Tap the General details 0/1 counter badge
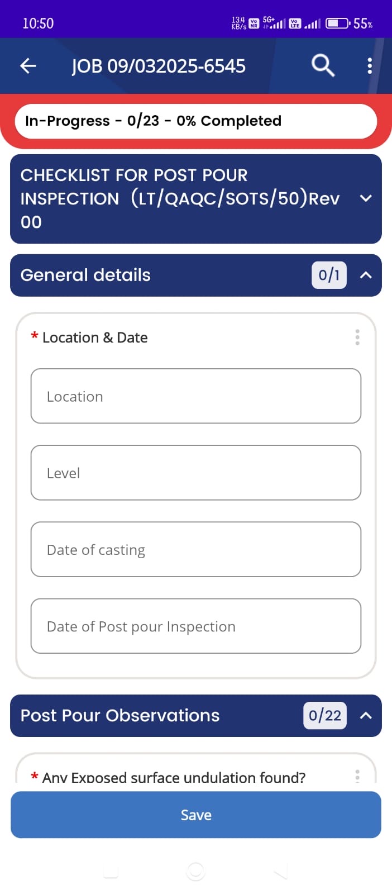The width and height of the screenshot is (392, 894). click(329, 275)
